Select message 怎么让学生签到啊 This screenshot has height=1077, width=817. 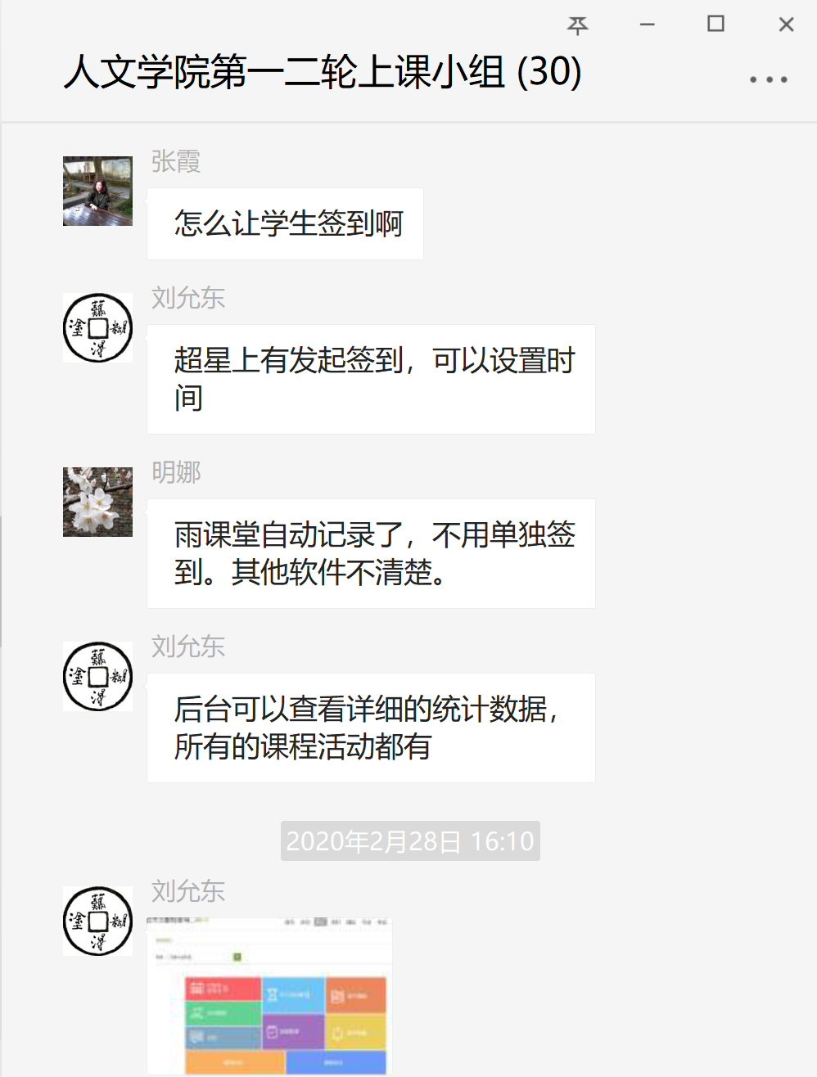pos(285,223)
